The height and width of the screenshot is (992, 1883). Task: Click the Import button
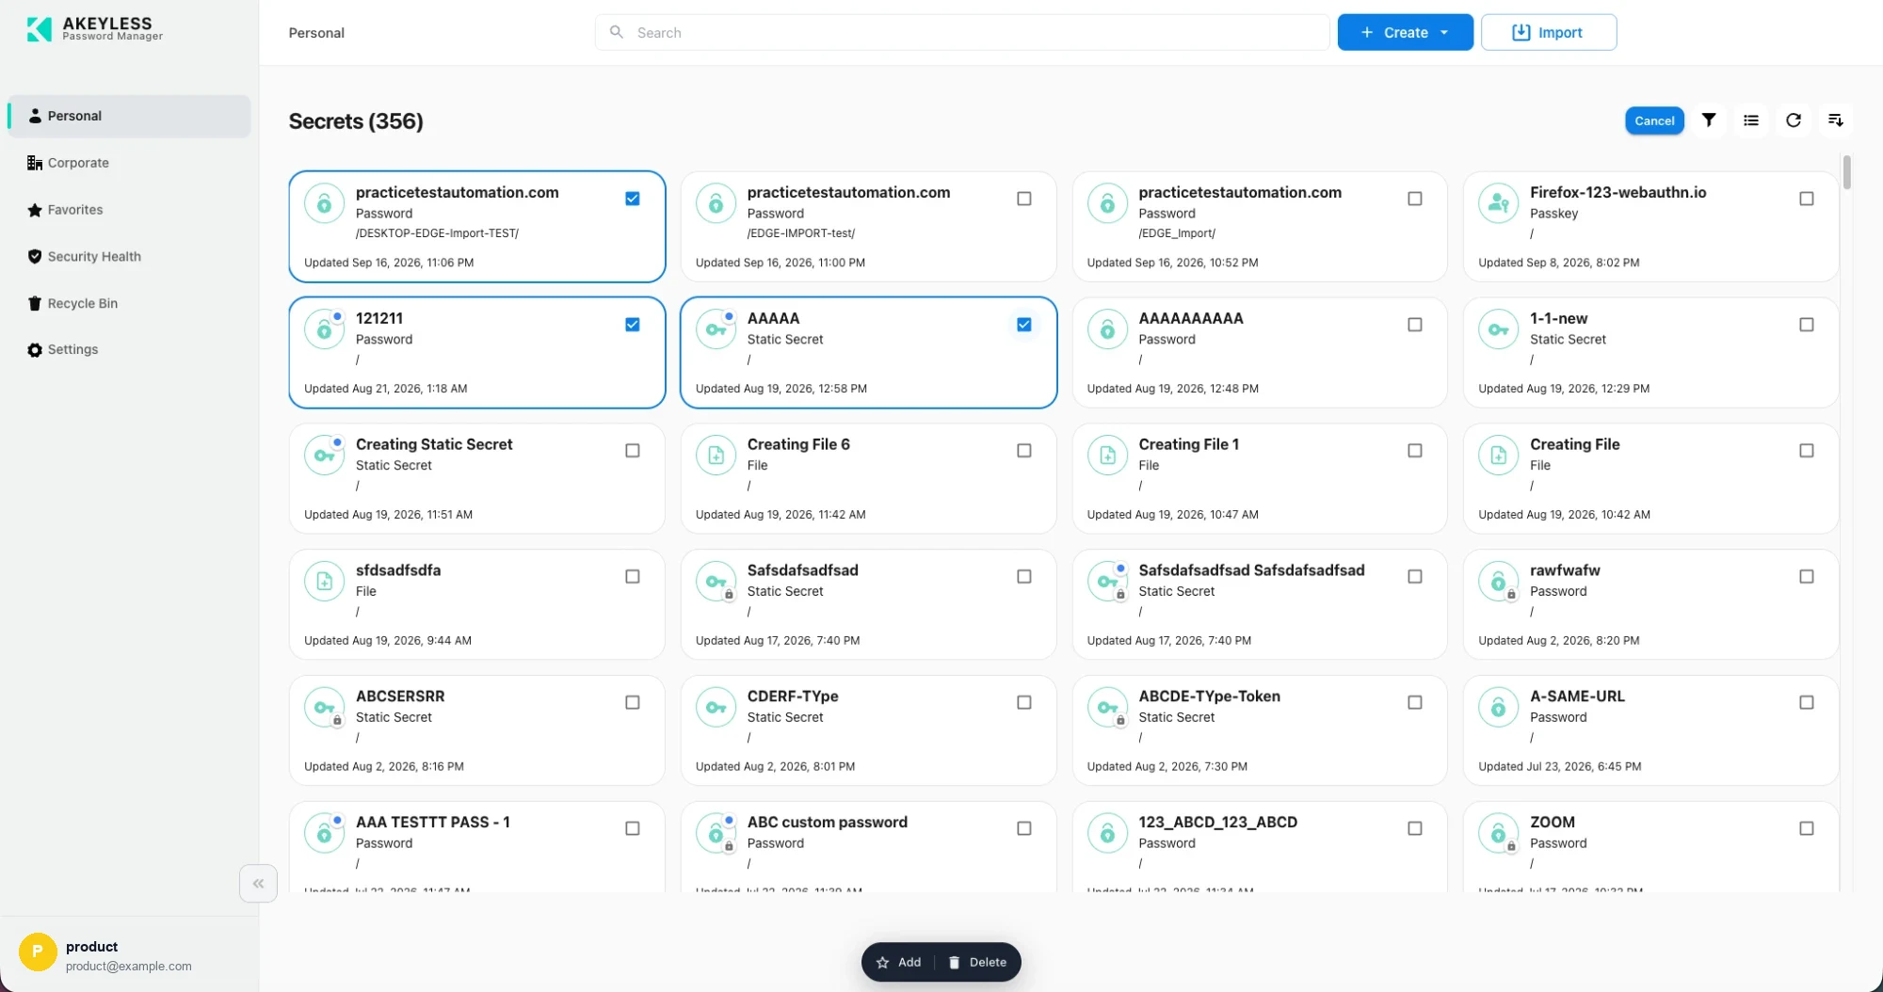point(1549,32)
